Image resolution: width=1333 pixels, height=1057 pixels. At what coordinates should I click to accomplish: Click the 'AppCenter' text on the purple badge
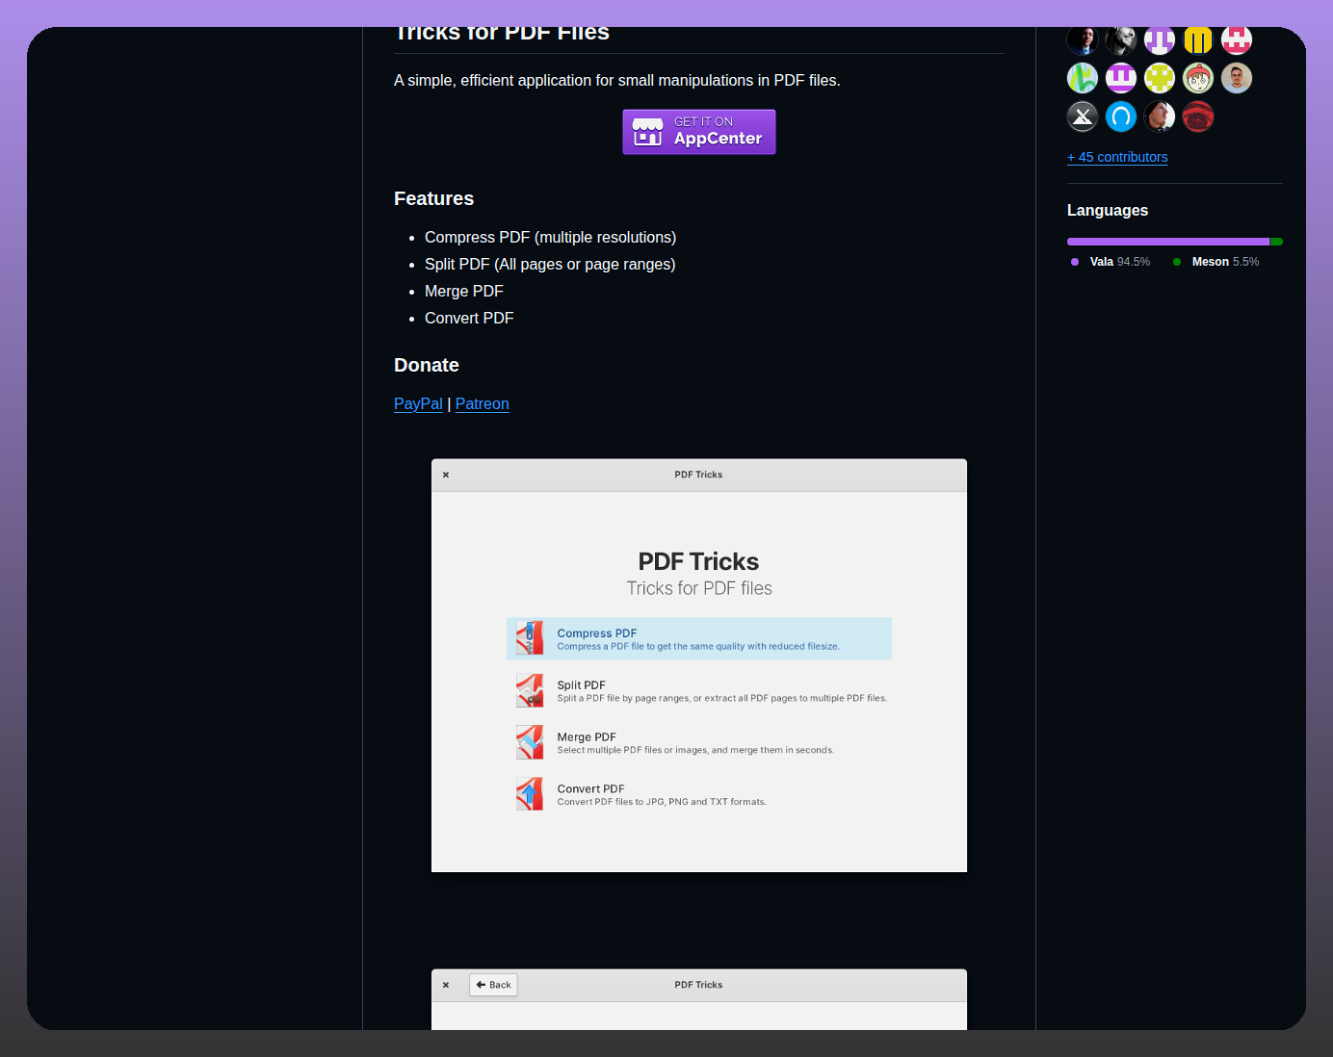[718, 139]
